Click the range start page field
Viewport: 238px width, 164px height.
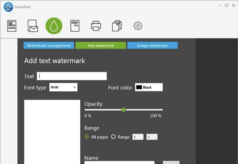138,137
